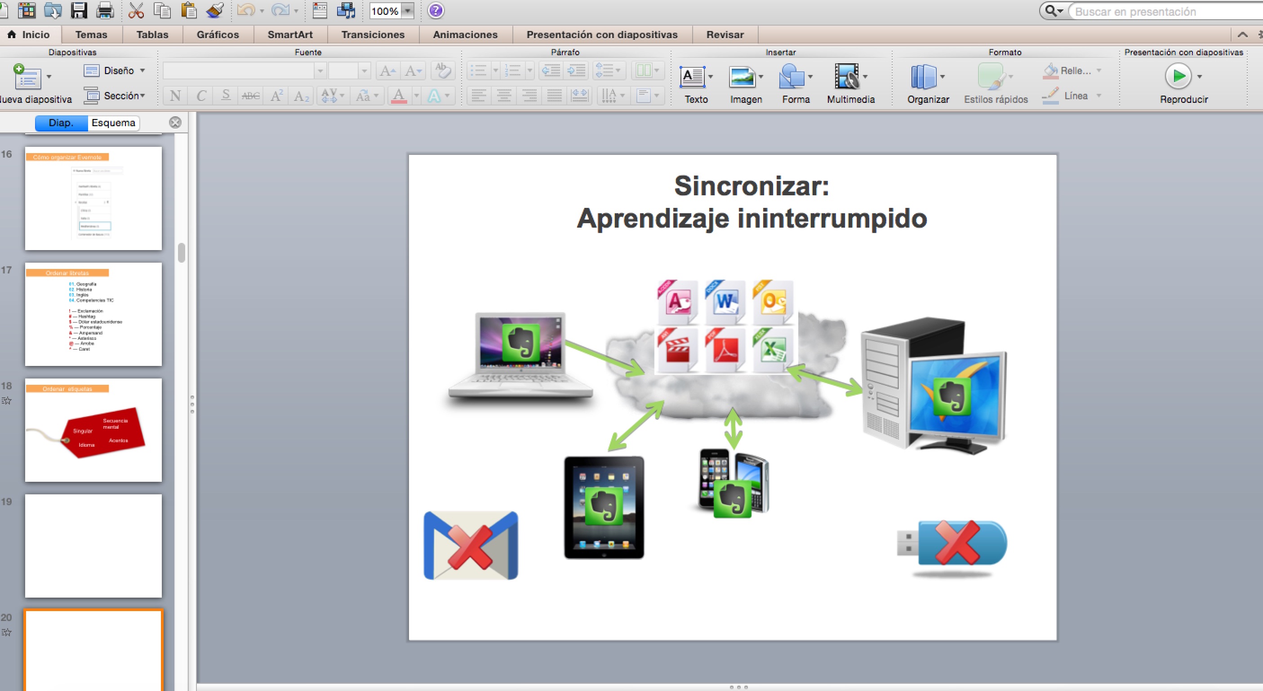The width and height of the screenshot is (1263, 691).
Task: Click the Print icon in toolbar
Action: tap(105, 10)
